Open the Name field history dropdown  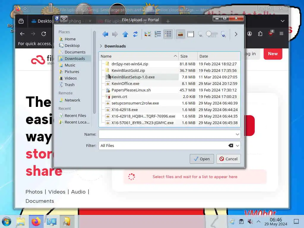point(237,134)
